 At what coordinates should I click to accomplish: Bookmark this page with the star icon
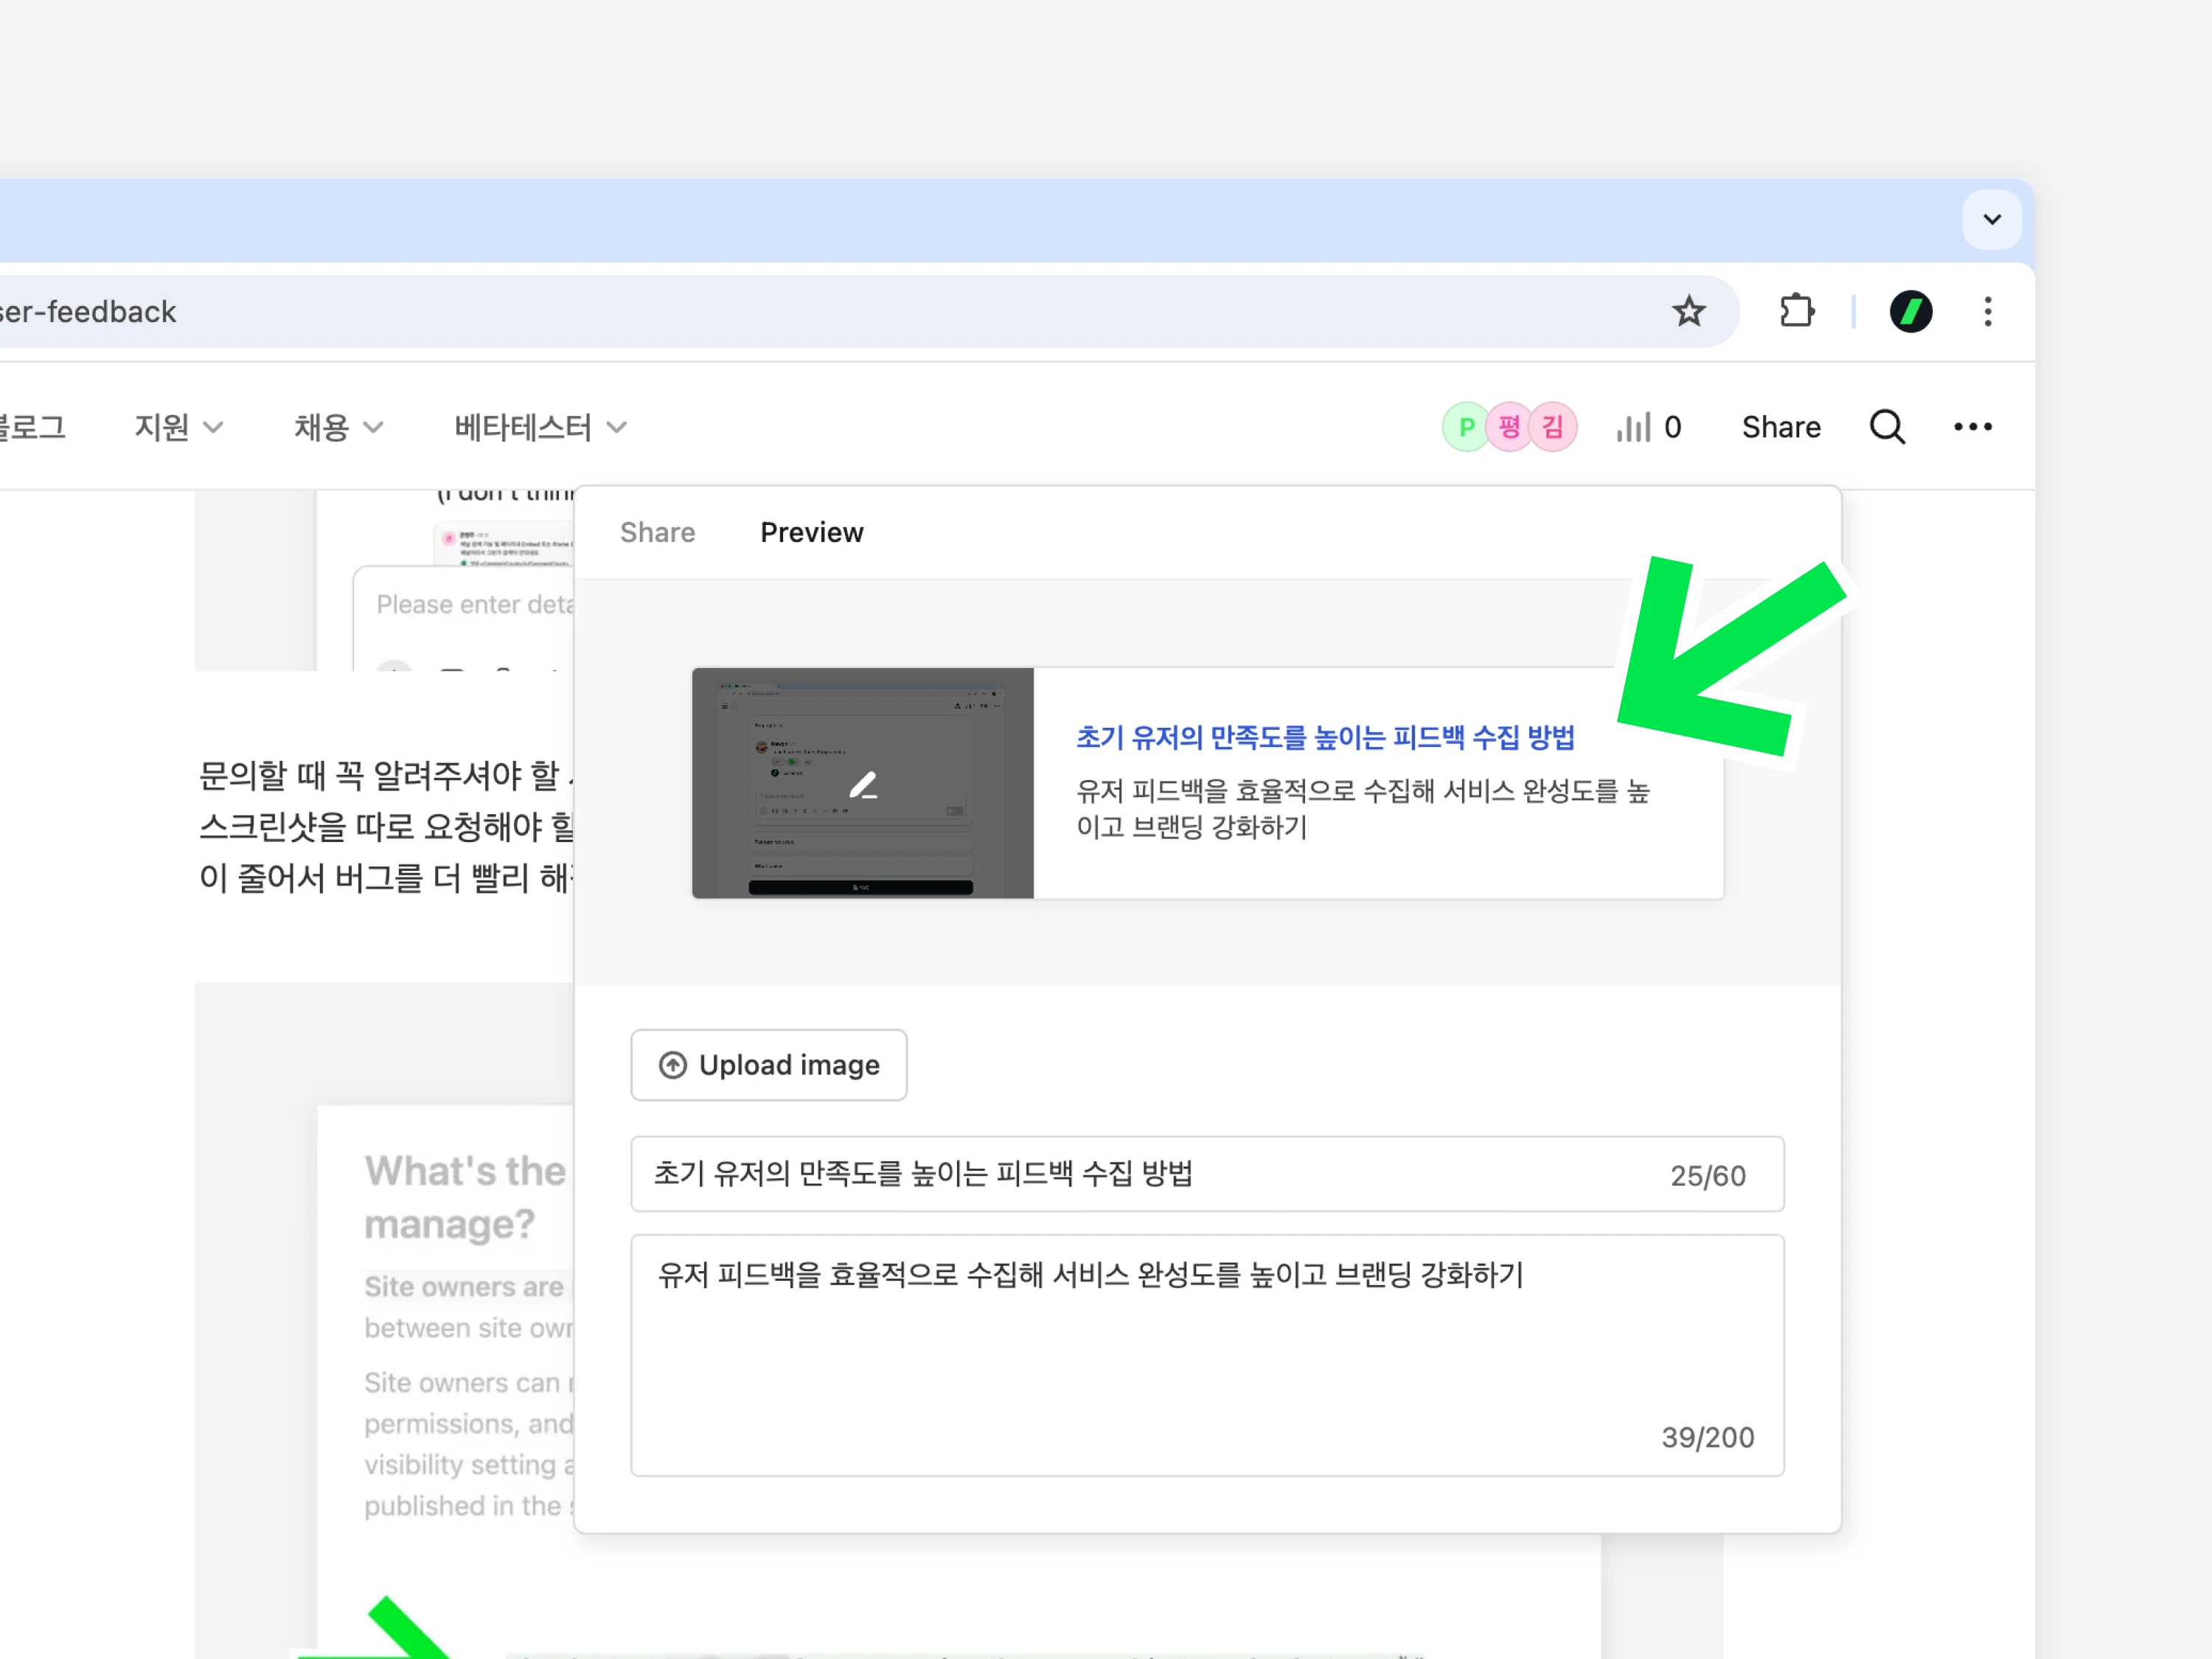coord(1688,312)
